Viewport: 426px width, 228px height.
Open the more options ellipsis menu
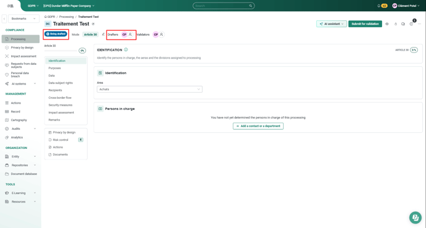click(x=419, y=24)
